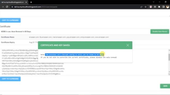Click 'CERTIFICATE AND KEY SAVED.' title
The image size is (170, 95).
click(56, 45)
